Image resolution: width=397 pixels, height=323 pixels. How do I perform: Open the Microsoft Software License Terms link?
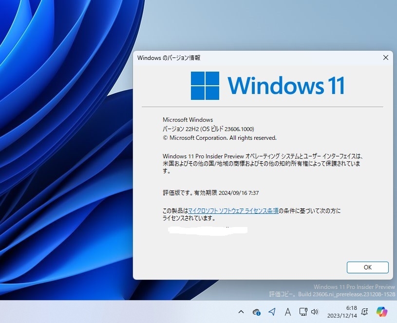[x=233, y=210]
